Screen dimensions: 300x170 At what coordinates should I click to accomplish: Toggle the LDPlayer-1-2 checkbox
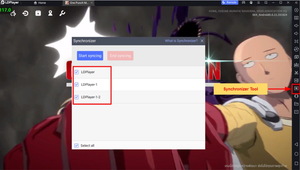coord(76,97)
